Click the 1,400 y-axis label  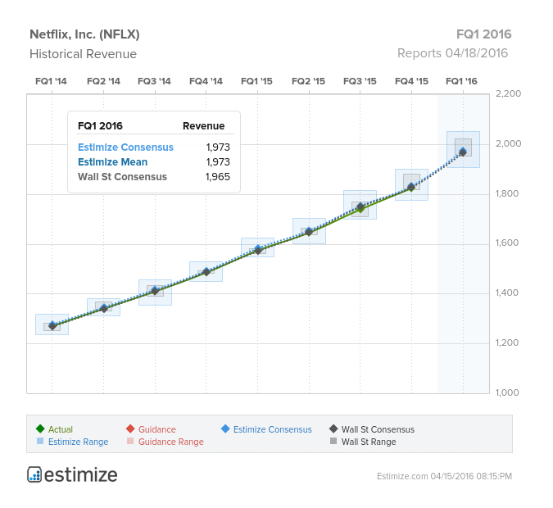tap(507, 293)
